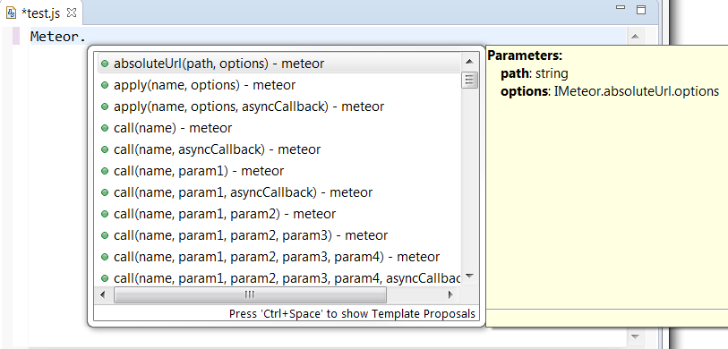
Task: Click the Parameters: heading in tooltip
Action: (525, 55)
